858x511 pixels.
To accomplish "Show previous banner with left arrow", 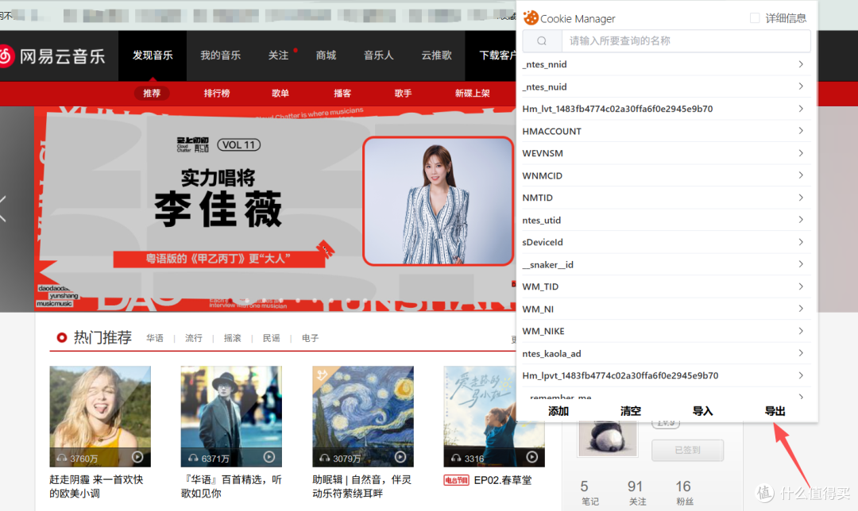I will [3, 209].
